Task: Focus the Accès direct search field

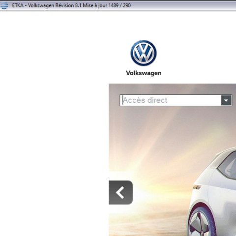Action: tap(171, 100)
